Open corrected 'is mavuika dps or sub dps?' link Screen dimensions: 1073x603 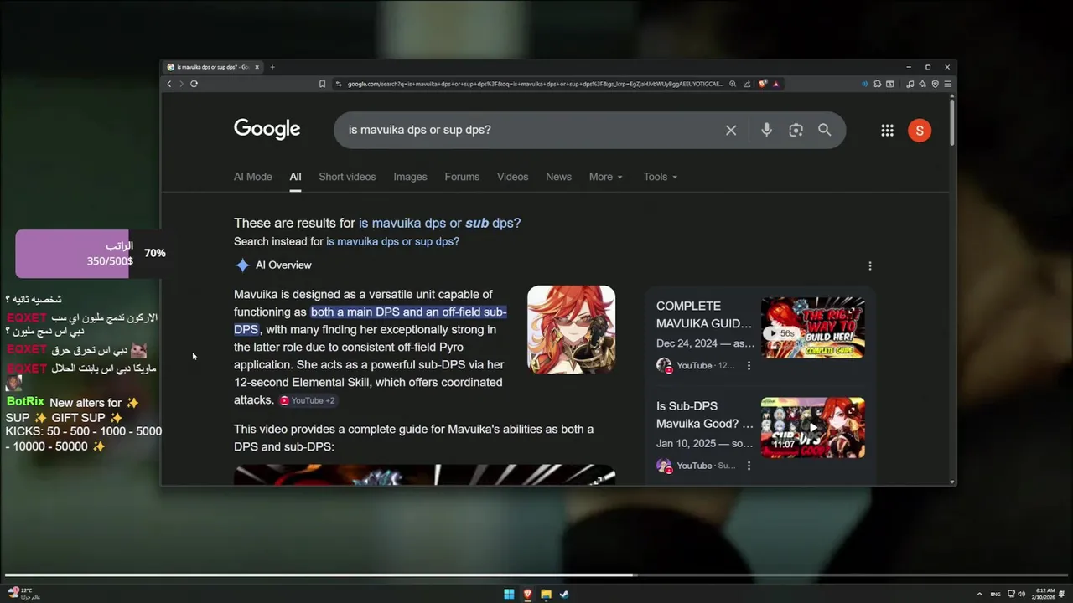(x=439, y=223)
